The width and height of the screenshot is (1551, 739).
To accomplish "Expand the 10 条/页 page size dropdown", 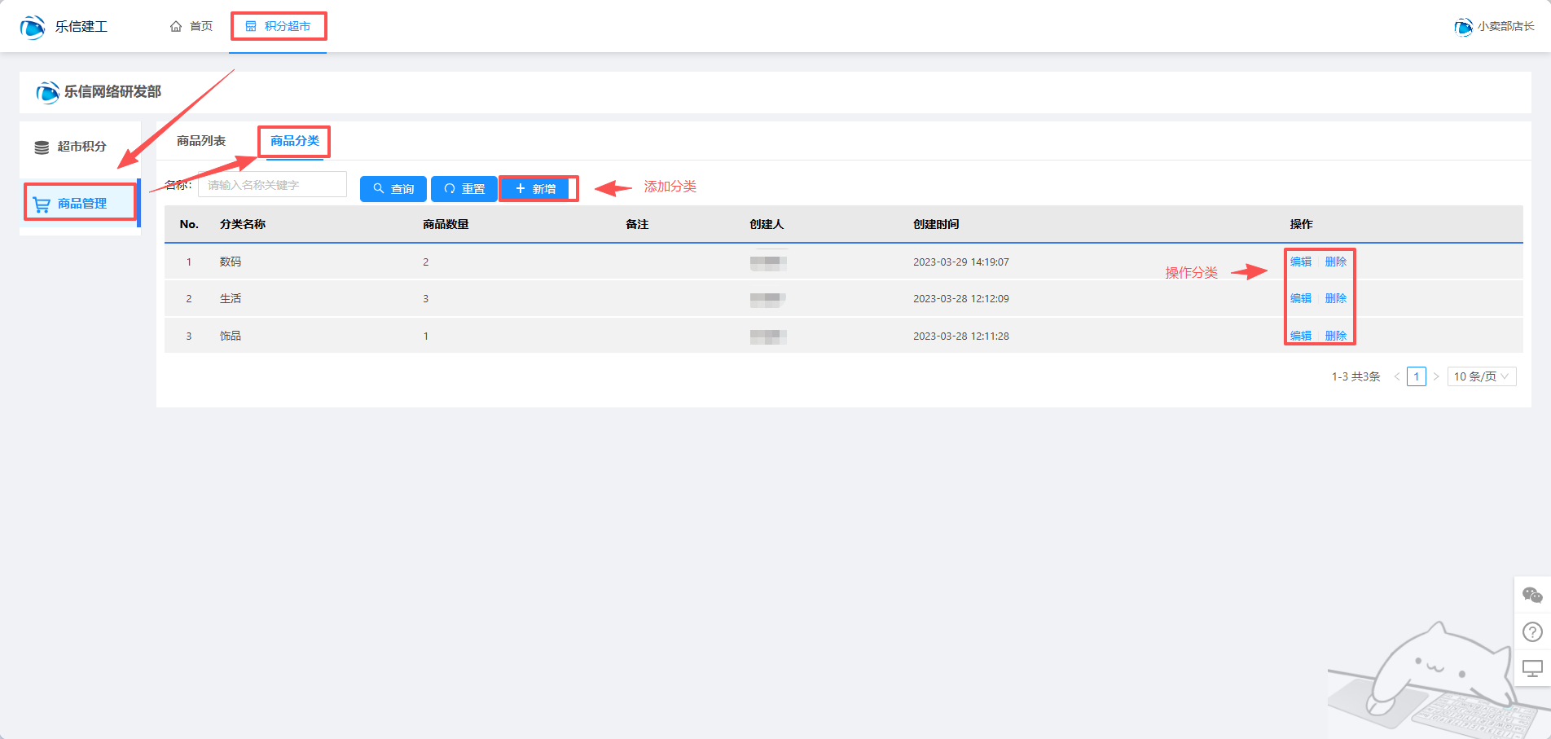I will click(1481, 376).
